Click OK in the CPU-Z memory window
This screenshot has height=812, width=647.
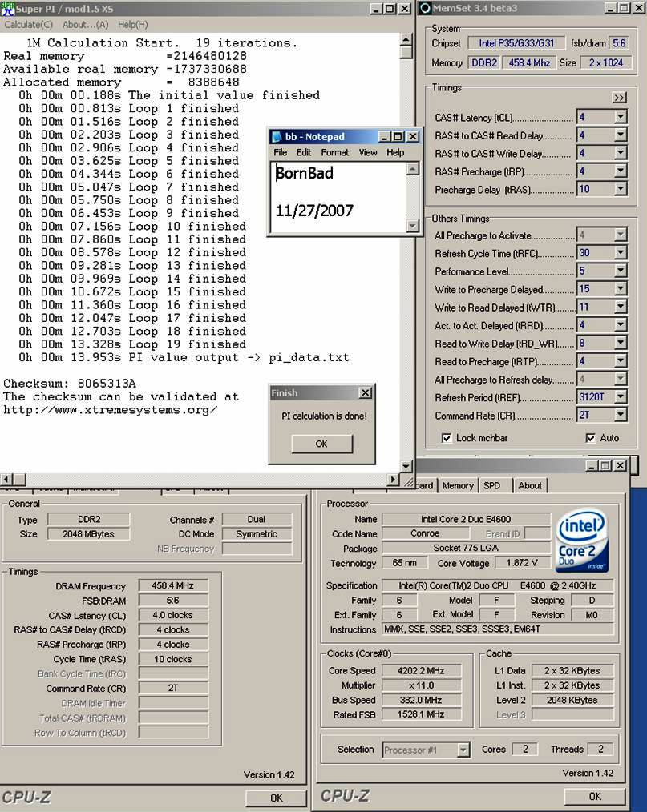click(x=277, y=798)
